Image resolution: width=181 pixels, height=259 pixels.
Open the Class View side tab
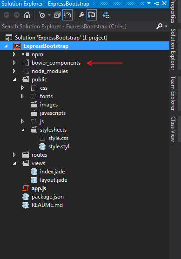173,129
